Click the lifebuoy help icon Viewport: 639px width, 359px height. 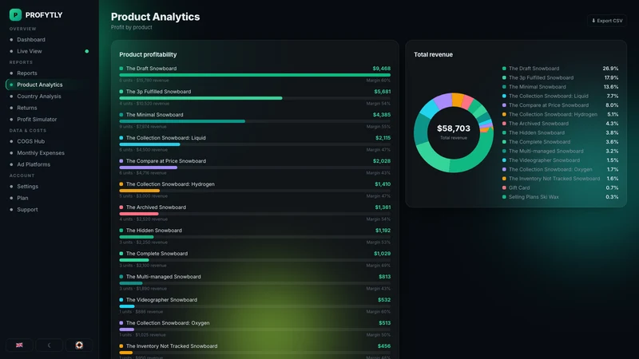[79, 345]
